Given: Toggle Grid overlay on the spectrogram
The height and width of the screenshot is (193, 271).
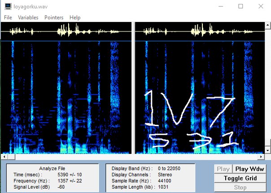Looking at the screenshot, I should (240, 178).
